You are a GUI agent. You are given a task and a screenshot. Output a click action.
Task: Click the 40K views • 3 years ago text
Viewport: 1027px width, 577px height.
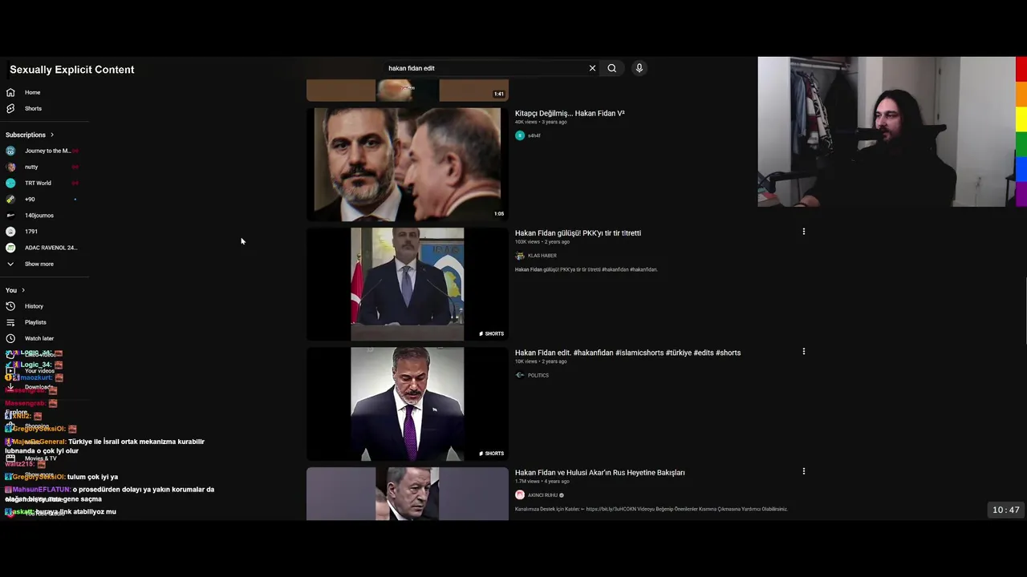click(541, 122)
